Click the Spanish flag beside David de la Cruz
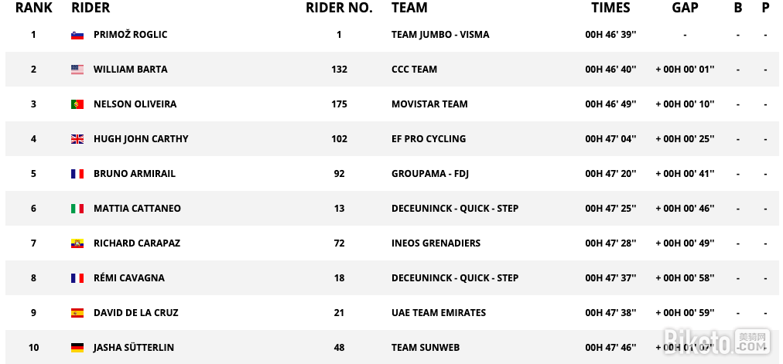This screenshot has width=783, height=364. [x=77, y=313]
